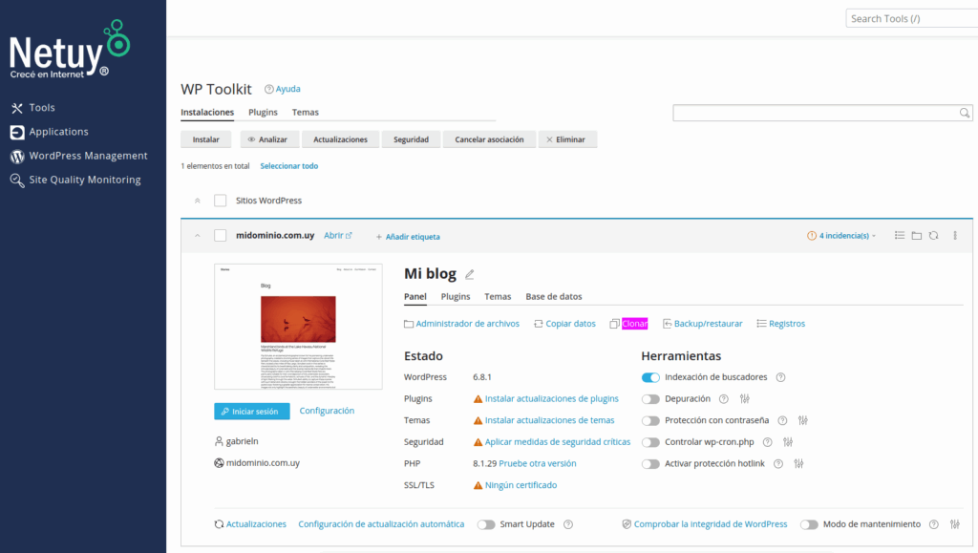Expand the 4 incidencia(s) dropdown
The width and height of the screenshot is (978, 553).
click(841, 236)
